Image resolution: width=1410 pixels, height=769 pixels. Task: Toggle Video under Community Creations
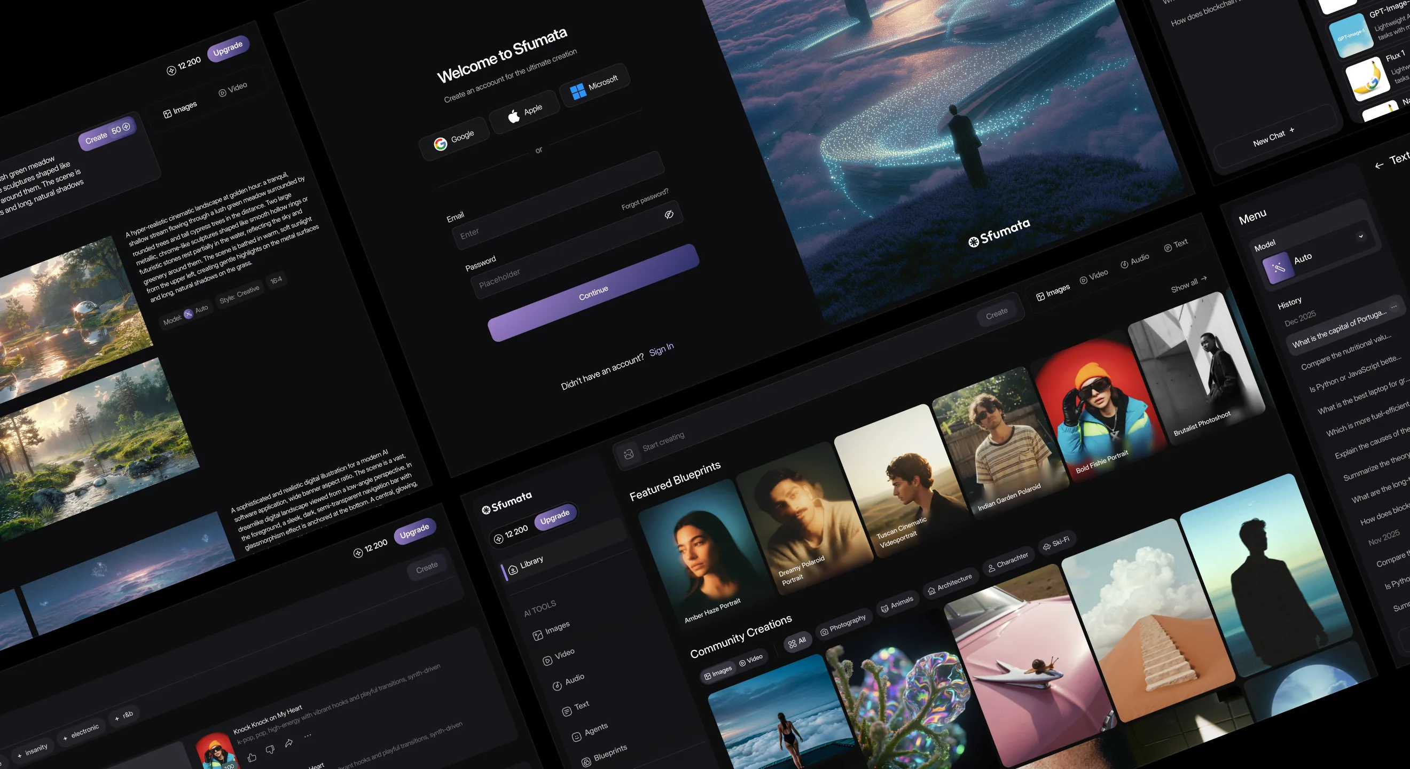pos(750,660)
